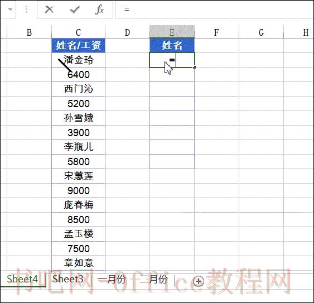
Task: Select column E header
Action: (172, 32)
